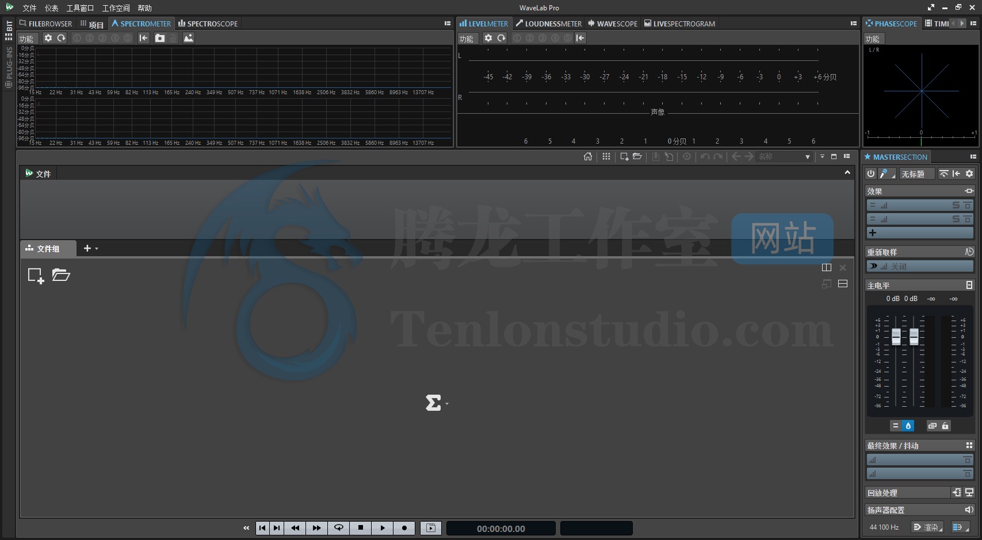Toggle the fader link button under master level
The image size is (982, 540).
(x=932, y=426)
